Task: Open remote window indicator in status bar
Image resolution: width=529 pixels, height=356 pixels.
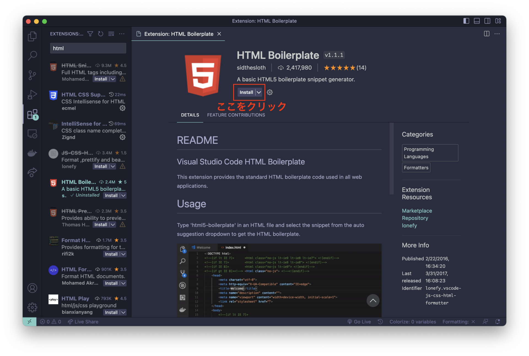Action: (29, 322)
